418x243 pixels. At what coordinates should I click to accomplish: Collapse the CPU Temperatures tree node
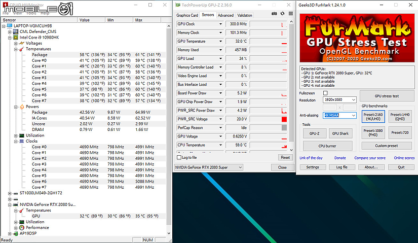click(x=16, y=49)
